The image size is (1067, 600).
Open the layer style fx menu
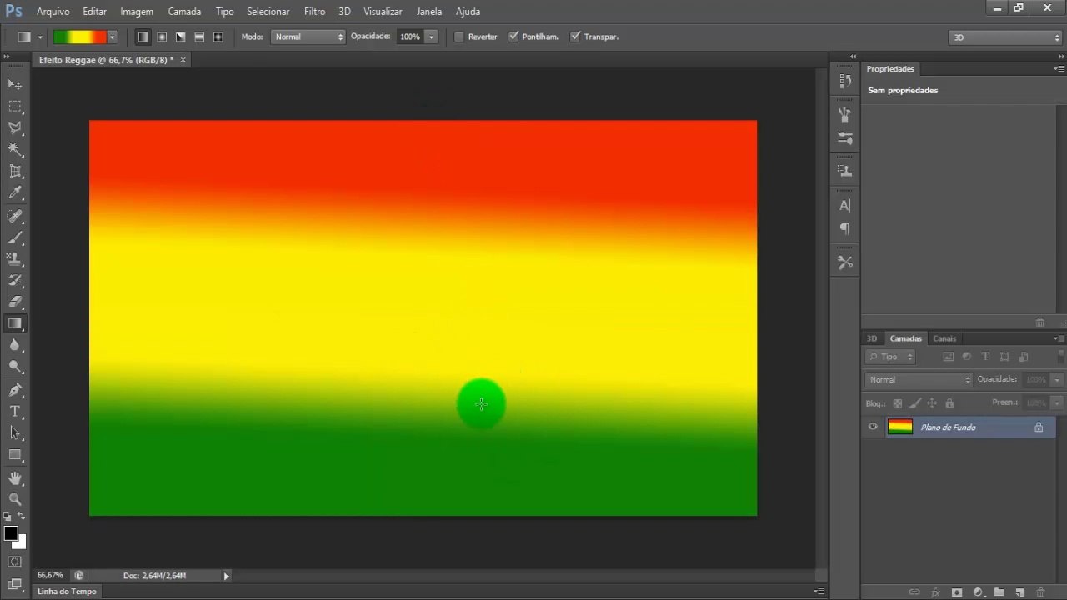pyautogui.click(x=935, y=592)
